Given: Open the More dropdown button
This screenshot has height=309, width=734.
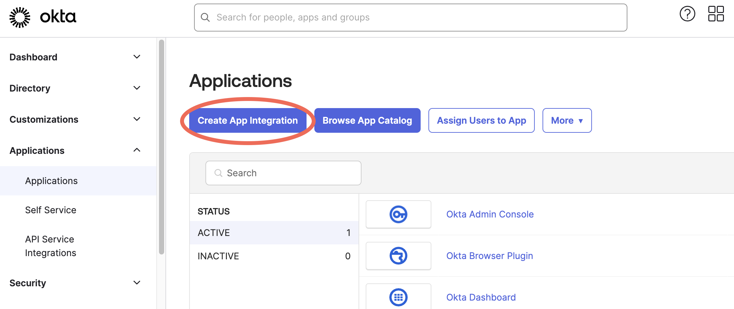Looking at the screenshot, I should pos(567,120).
